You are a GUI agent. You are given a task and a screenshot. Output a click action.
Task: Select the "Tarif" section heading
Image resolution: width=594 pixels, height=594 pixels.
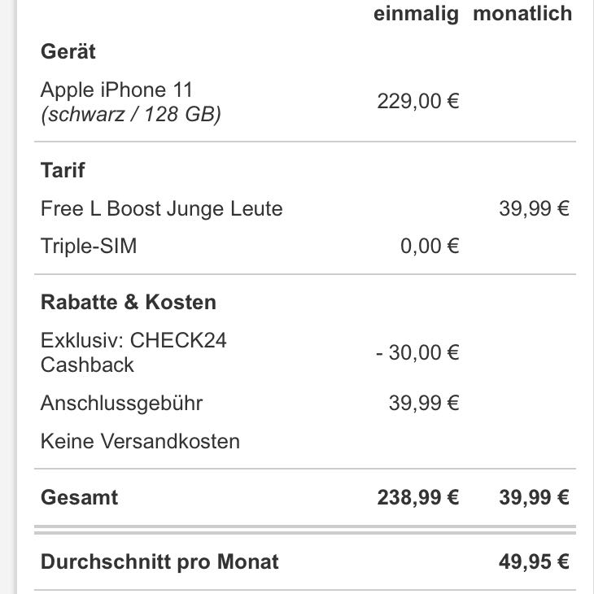(63, 171)
